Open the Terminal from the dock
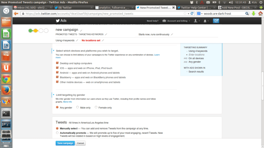This screenshot has height=148, width=264. [x=6, y=113]
